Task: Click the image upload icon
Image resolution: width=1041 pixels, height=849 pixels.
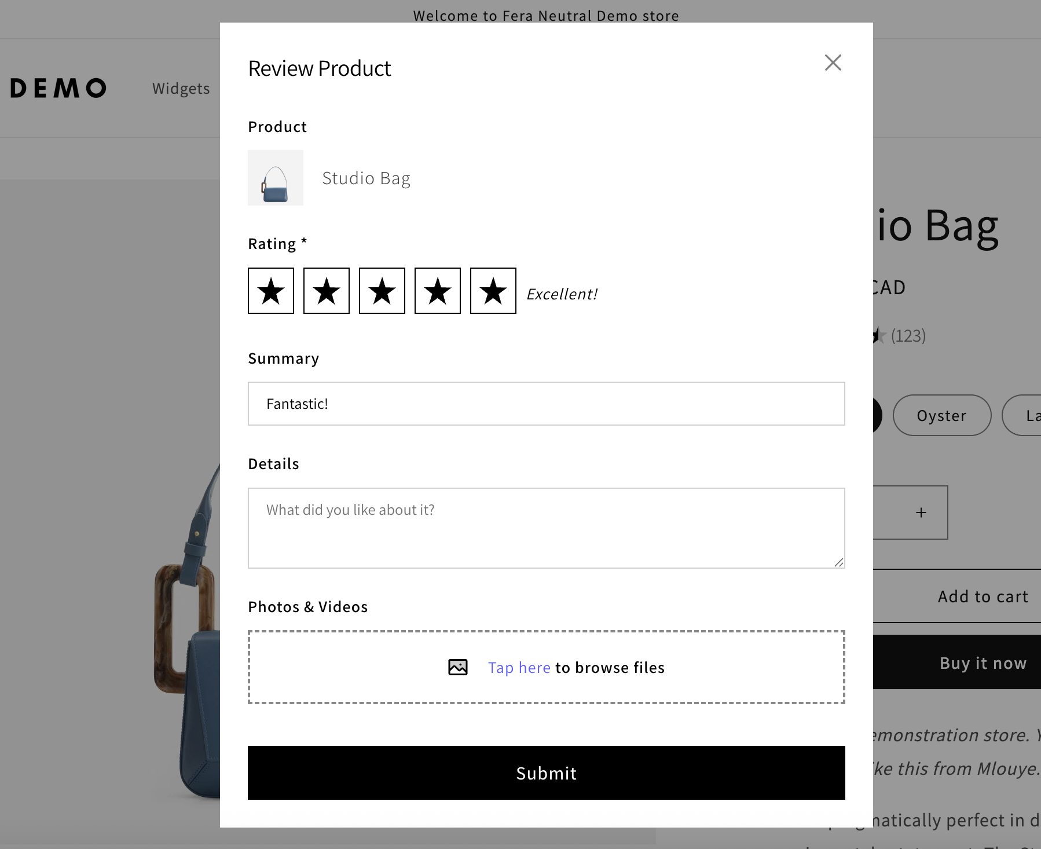Action: pyautogui.click(x=458, y=667)
